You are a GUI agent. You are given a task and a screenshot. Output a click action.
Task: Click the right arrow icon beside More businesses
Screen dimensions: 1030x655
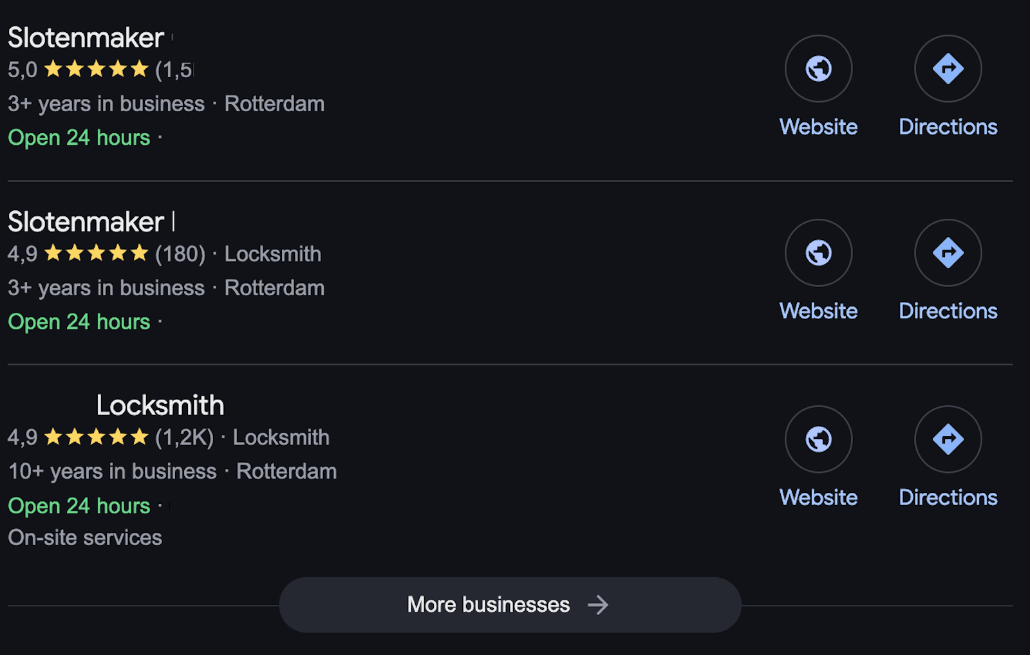598,605
